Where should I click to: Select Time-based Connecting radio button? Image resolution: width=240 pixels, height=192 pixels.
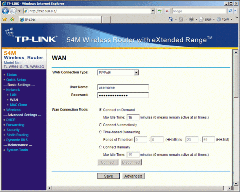click(x=100, y=132)
